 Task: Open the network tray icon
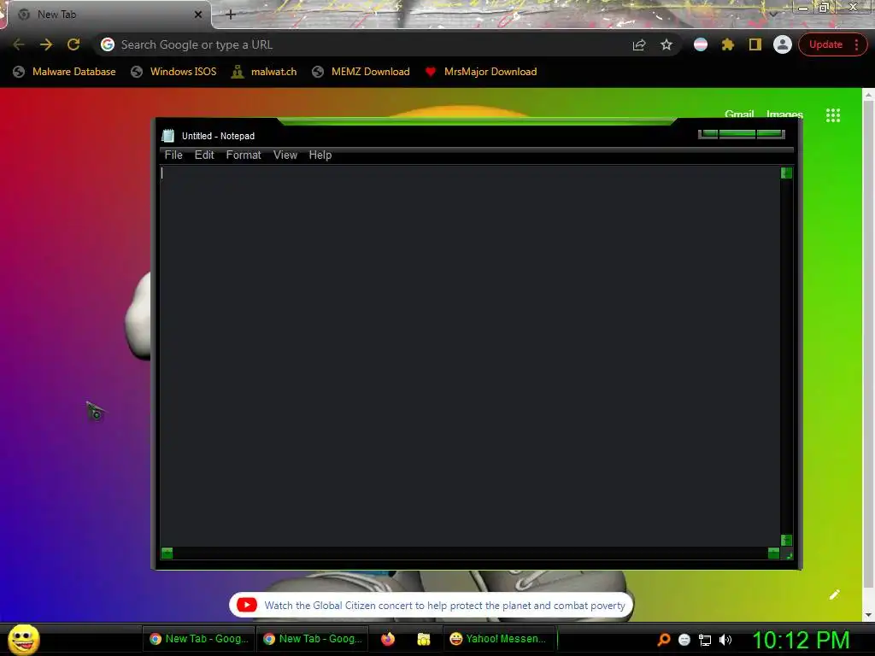click(x=705, y=640)
